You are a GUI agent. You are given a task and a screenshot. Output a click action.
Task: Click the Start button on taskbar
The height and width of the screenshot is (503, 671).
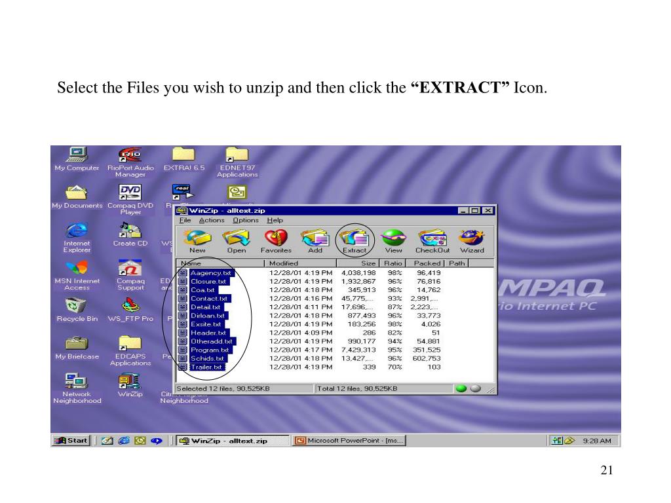71,440
